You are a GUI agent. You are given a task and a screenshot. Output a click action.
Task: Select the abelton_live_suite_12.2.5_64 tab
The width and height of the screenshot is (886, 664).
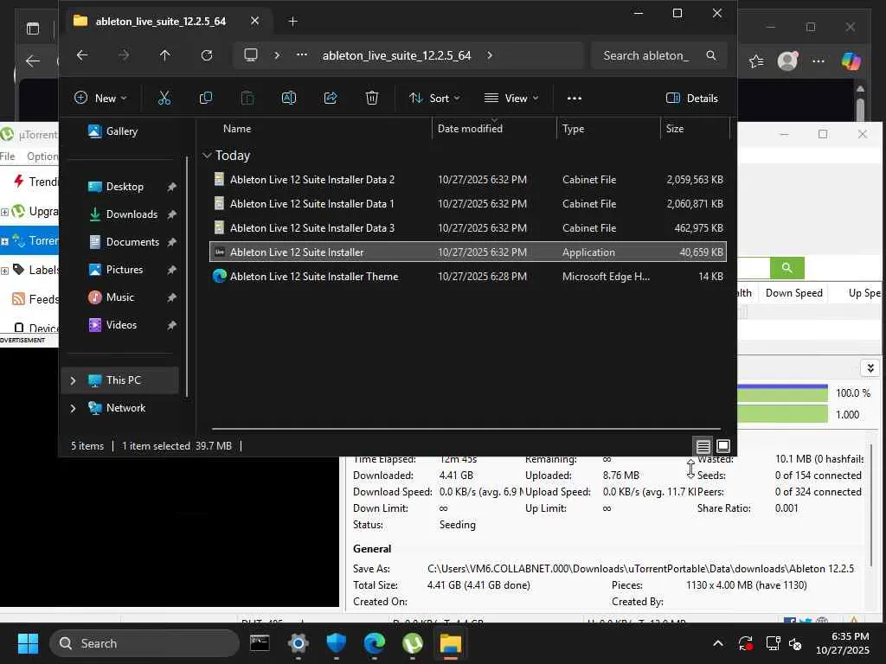click(x=160, y=22)
